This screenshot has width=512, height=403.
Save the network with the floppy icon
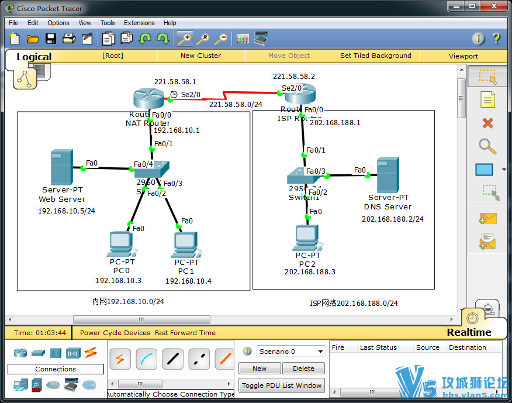point(51,39)
